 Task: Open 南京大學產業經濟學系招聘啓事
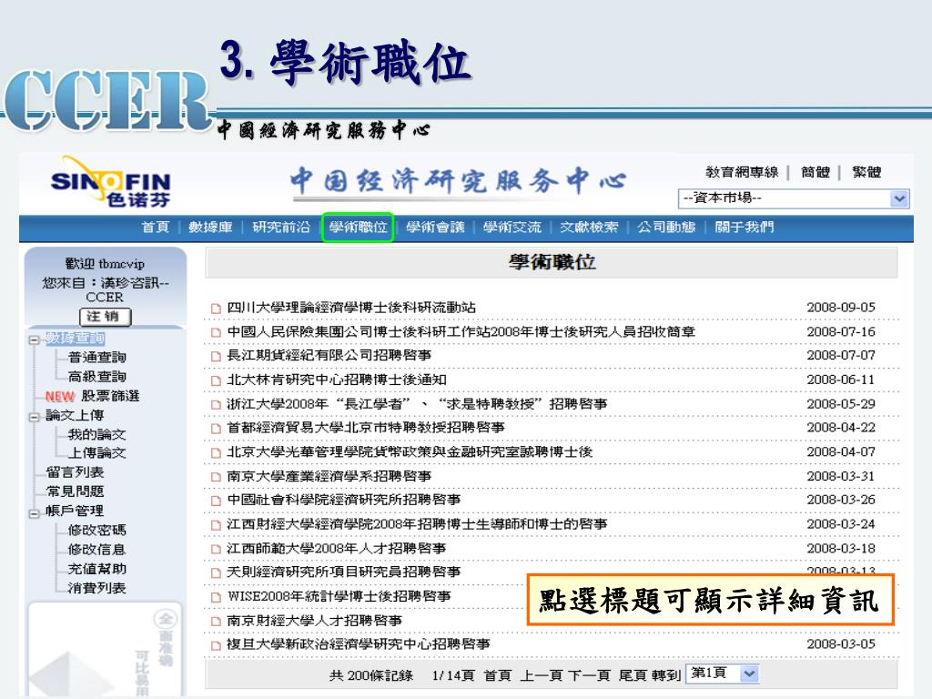329,476
